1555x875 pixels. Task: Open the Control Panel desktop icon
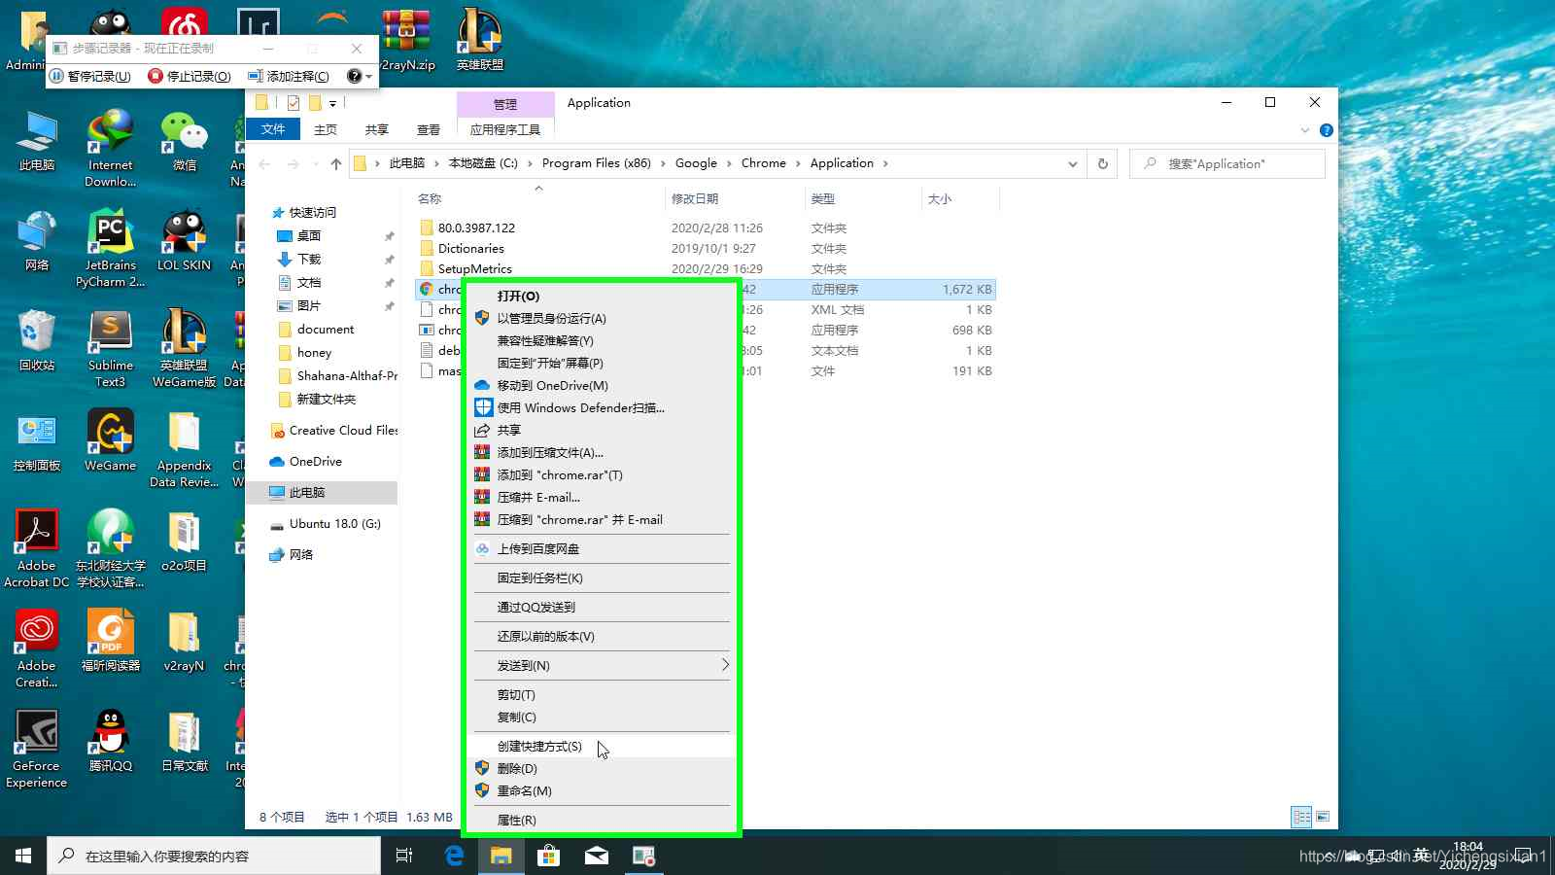tap(37, 441)
